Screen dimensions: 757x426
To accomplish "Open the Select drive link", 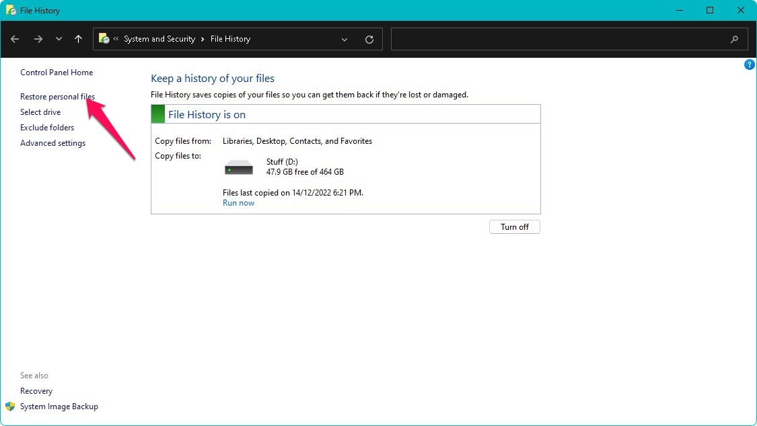I will point(40,112).
